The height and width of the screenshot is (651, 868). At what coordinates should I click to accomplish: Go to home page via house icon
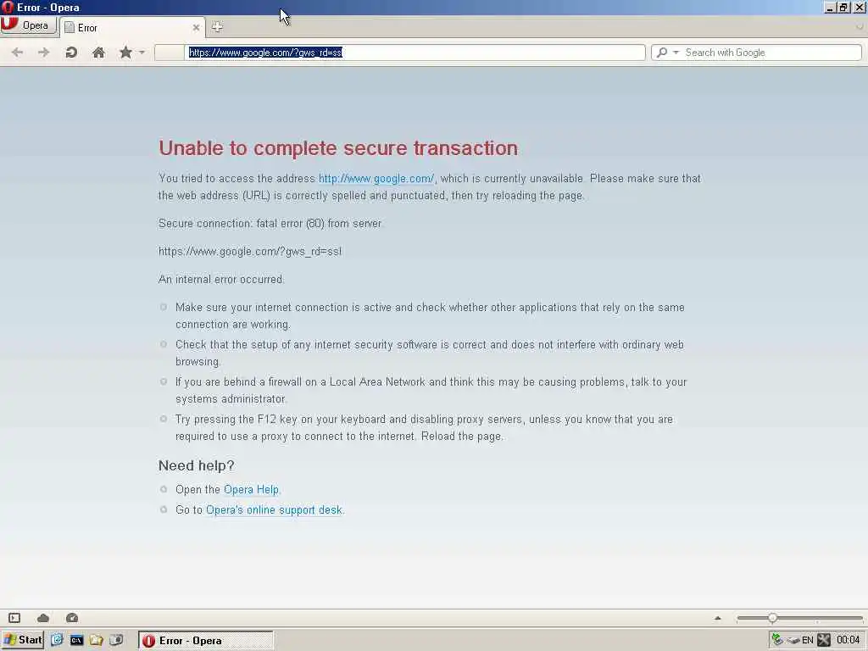pyautogui.click(x=98, y=53)
